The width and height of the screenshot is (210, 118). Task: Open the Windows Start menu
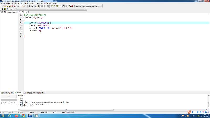click(3, 116)
